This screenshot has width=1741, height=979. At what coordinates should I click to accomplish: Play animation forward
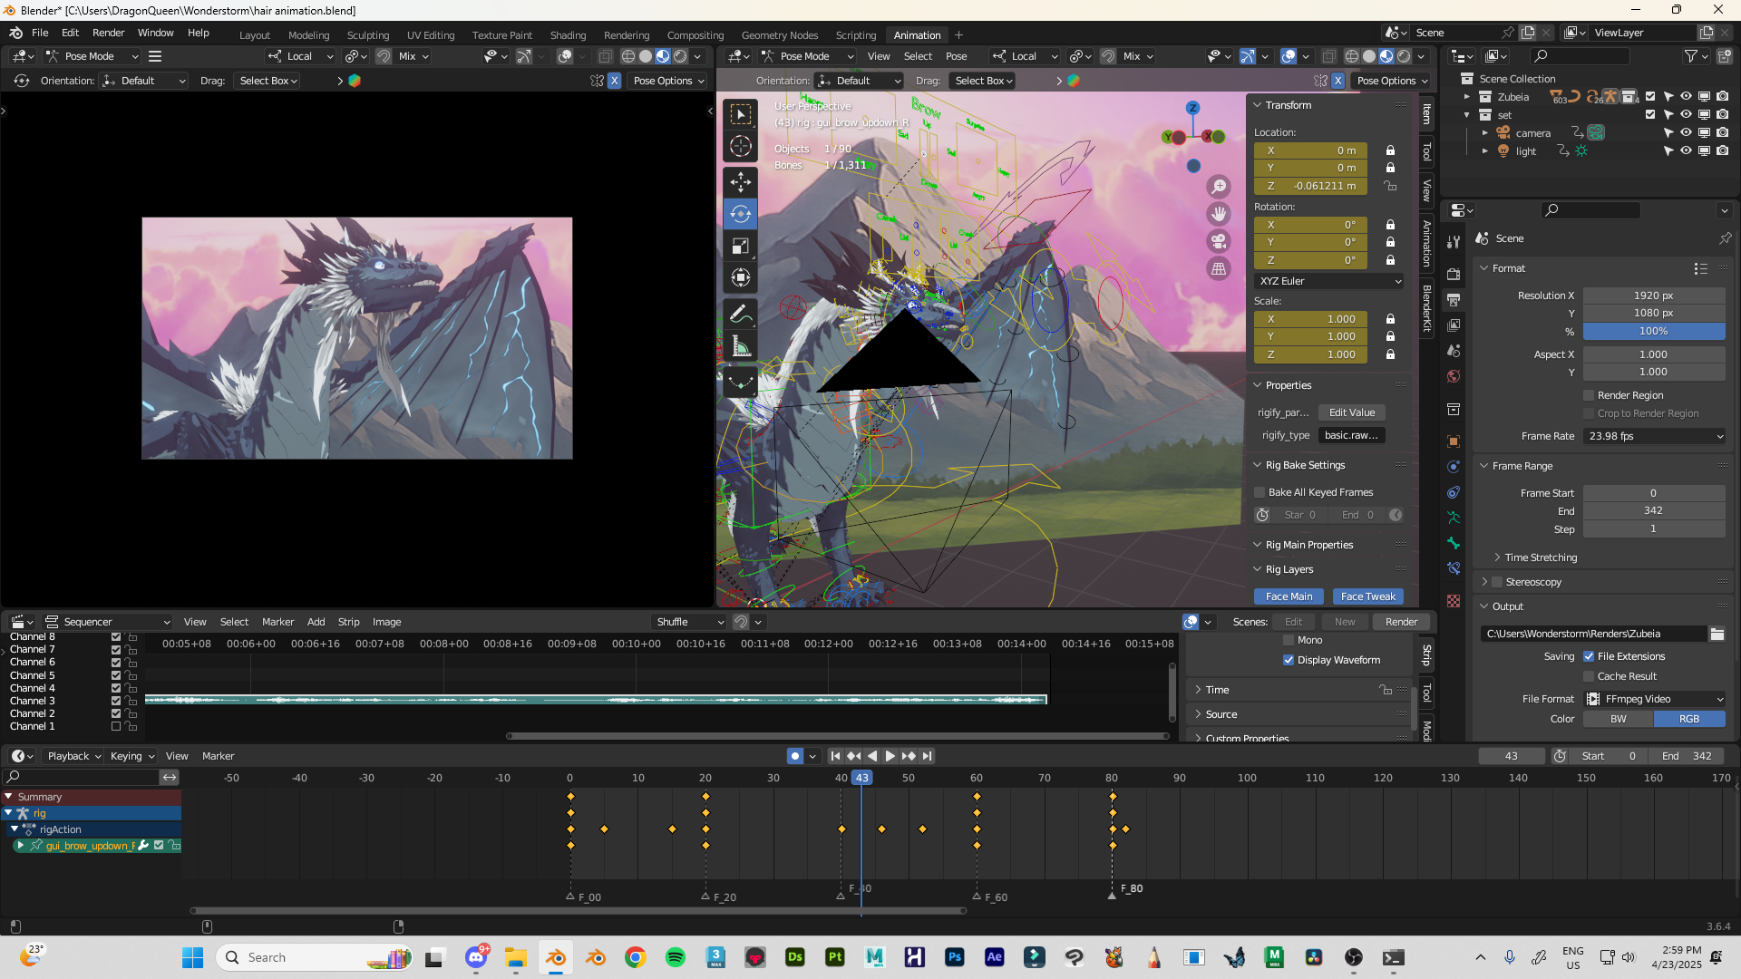coord(890,756)
